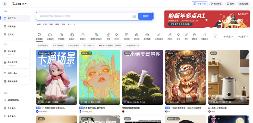
Task: Open the 电商风格背景图模型 card image
Action: click(x=143, y=77)
